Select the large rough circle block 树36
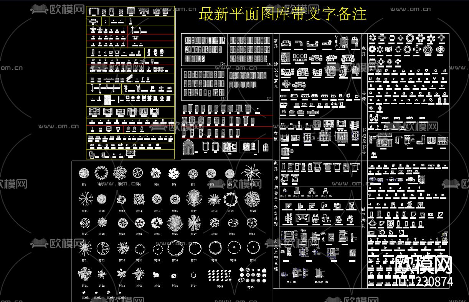 pyautogui.click(x=175, y=248)
